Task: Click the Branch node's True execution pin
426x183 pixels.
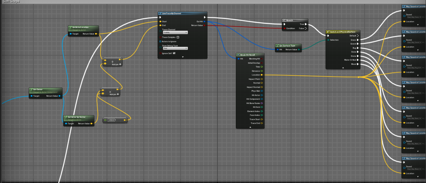Action: pyautogui.click(x=306, y=24)
